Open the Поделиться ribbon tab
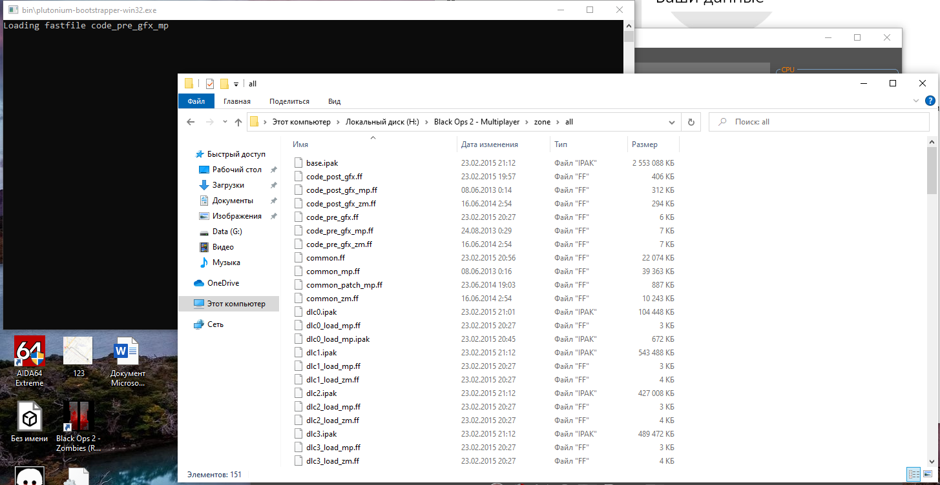This screenshot has width=940, height=485. (x=289, y=101)
